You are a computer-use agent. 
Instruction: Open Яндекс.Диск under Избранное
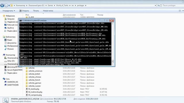(x=12, y=31)
